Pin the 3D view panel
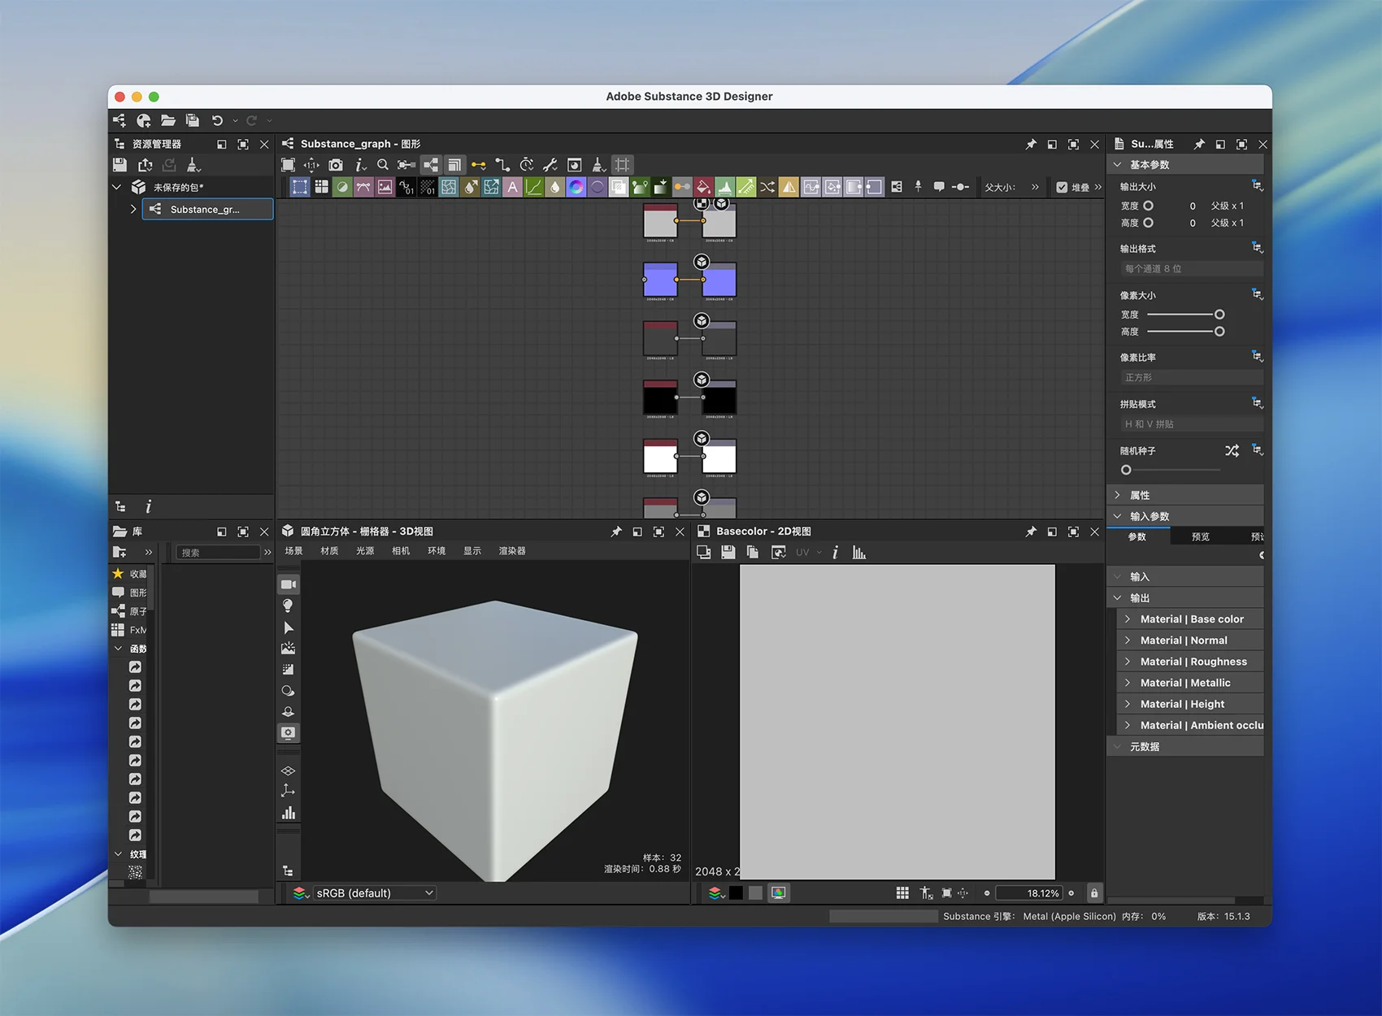1382x1016 pixels. [x=616, y=532]
